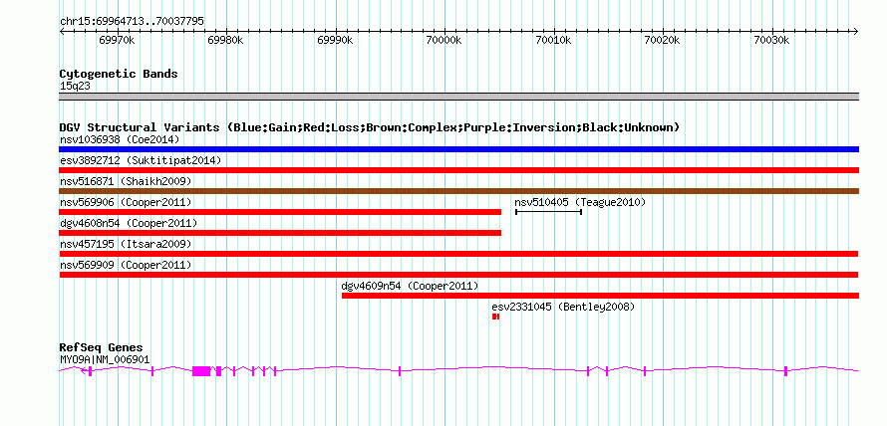Screen dimensions: 887x426
Task: Click the red nsv569906 loss bar
Action: (x=280, y=212)
